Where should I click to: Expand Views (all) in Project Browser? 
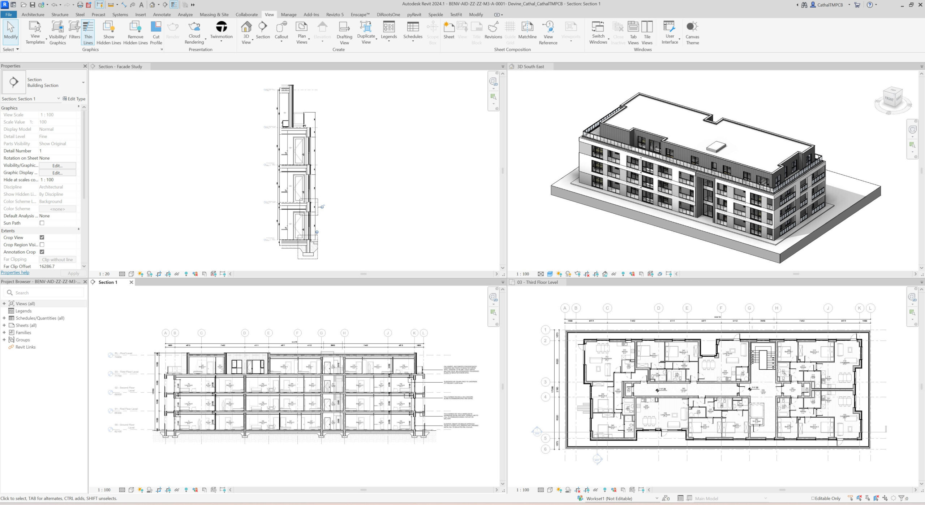point(4,304)
